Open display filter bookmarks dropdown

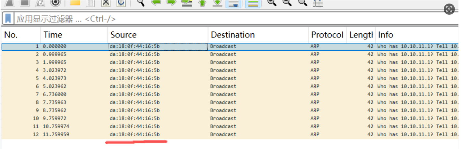point(8,19)
